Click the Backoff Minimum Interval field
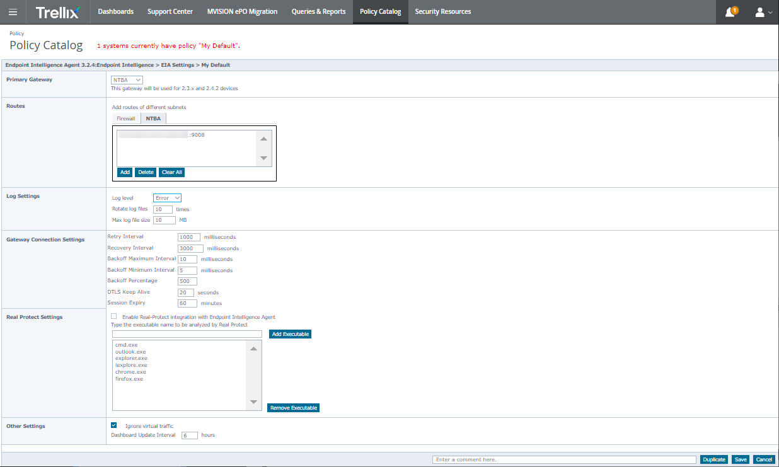Screen dimensions: 779x467 click(x=187, y=270)
